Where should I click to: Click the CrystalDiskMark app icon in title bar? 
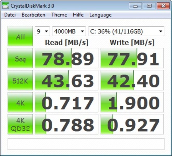(x=5, y=5)
